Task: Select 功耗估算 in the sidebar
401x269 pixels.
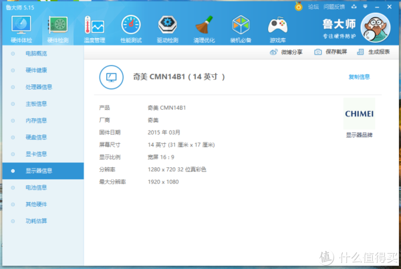Action: coord(43,221)
